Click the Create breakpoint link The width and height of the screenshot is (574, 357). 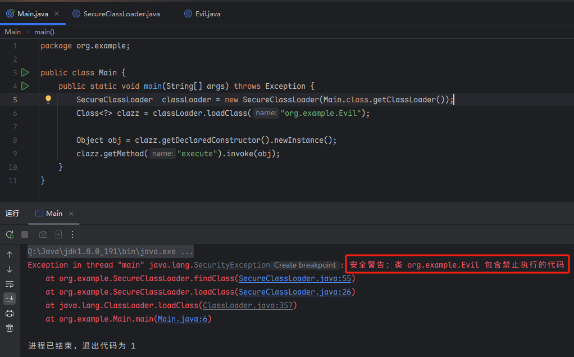(306, 265)
